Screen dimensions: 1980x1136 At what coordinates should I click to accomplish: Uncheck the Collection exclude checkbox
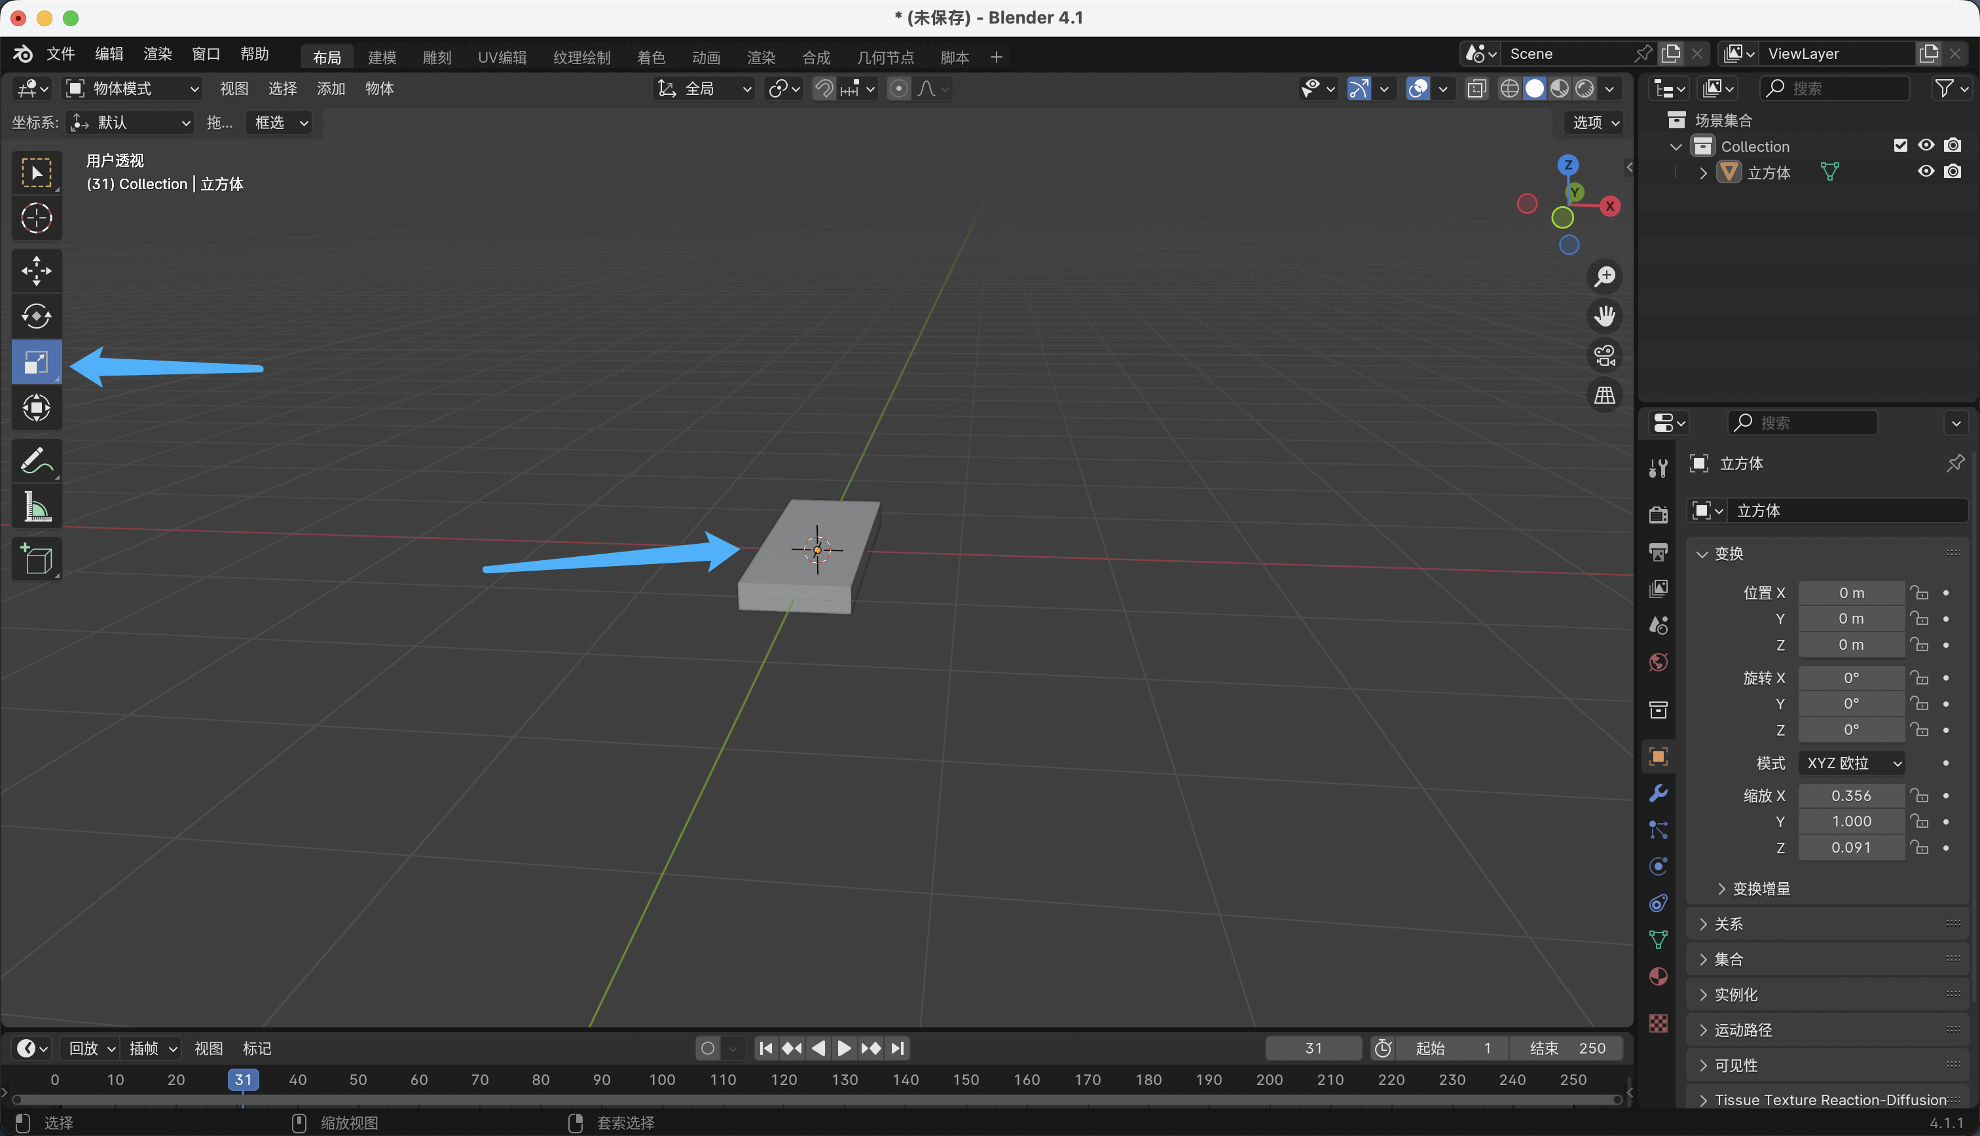click(1900, 146)
